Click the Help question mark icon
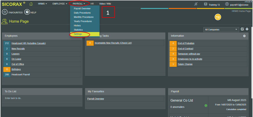The height and width of the screenshot is (117, 253). coord(27,12)
